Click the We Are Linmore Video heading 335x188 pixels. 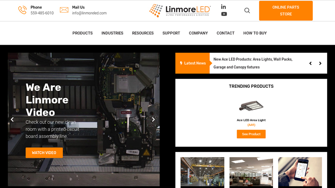pyautogui.click(x=47, y=100)
